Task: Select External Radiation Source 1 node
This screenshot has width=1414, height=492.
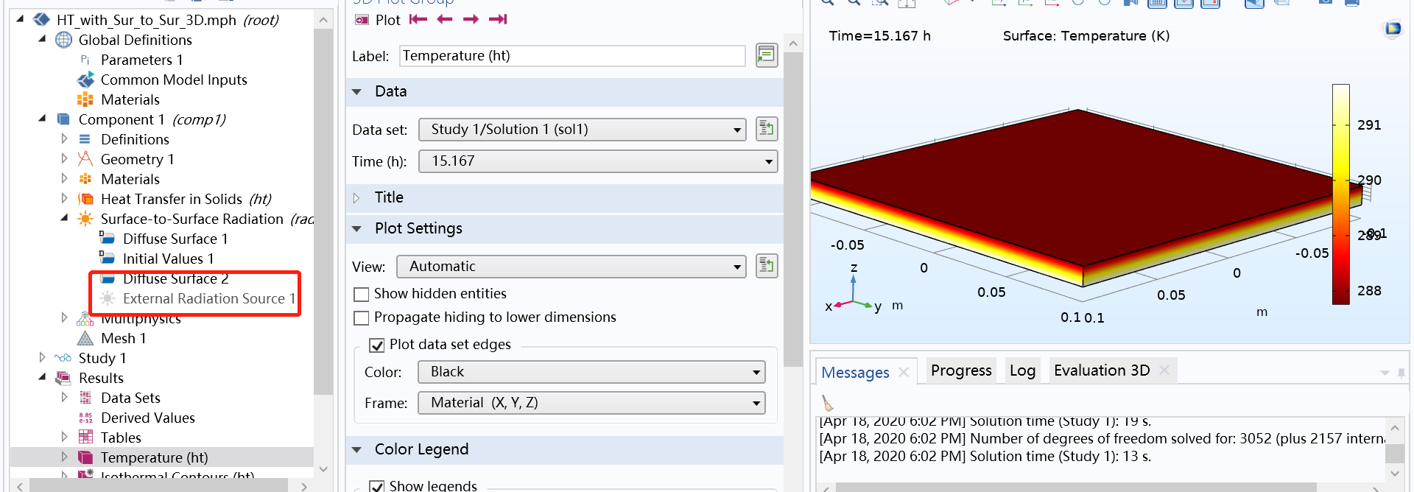Action: coord(208,298)
